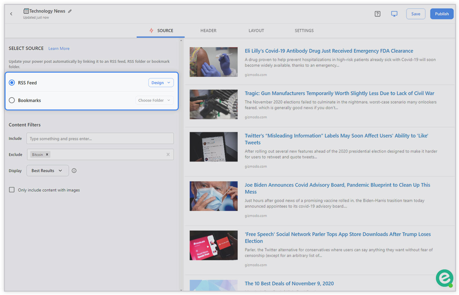
Task: Select the RSS Feed radio button
Action: point(12,83)
